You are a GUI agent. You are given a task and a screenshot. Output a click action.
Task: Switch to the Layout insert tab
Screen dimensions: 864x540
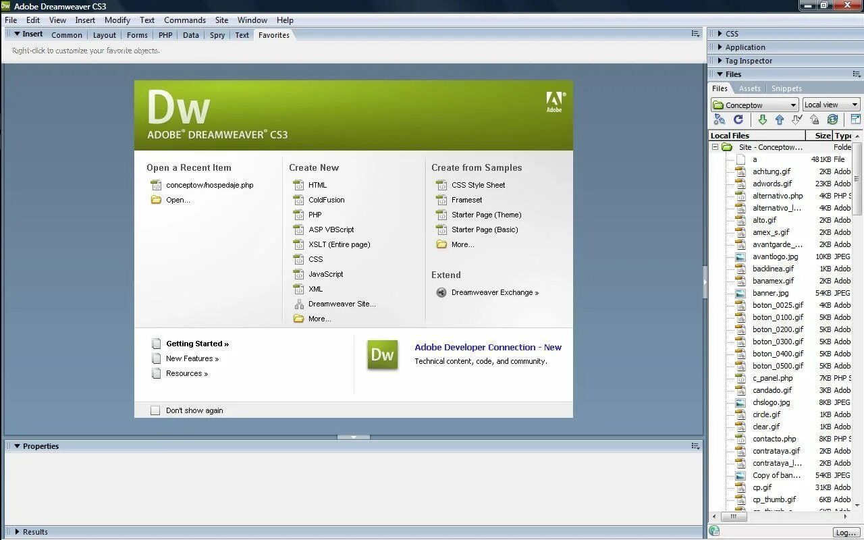[105, 35]
